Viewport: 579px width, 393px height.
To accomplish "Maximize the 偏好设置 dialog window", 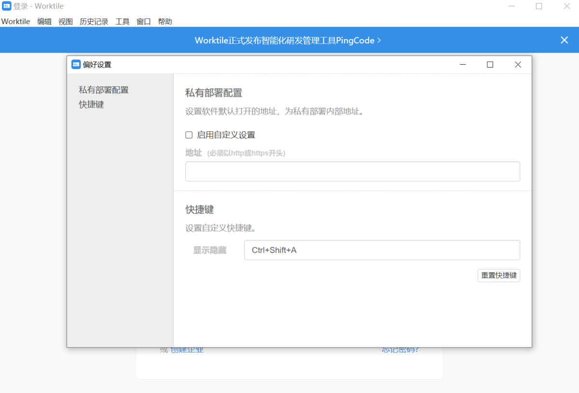I will click(x=490, y=65).
